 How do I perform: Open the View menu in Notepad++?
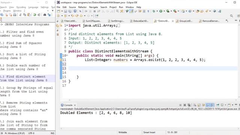(12, 7)
